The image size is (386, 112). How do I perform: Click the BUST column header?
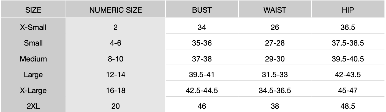point(202,10)
